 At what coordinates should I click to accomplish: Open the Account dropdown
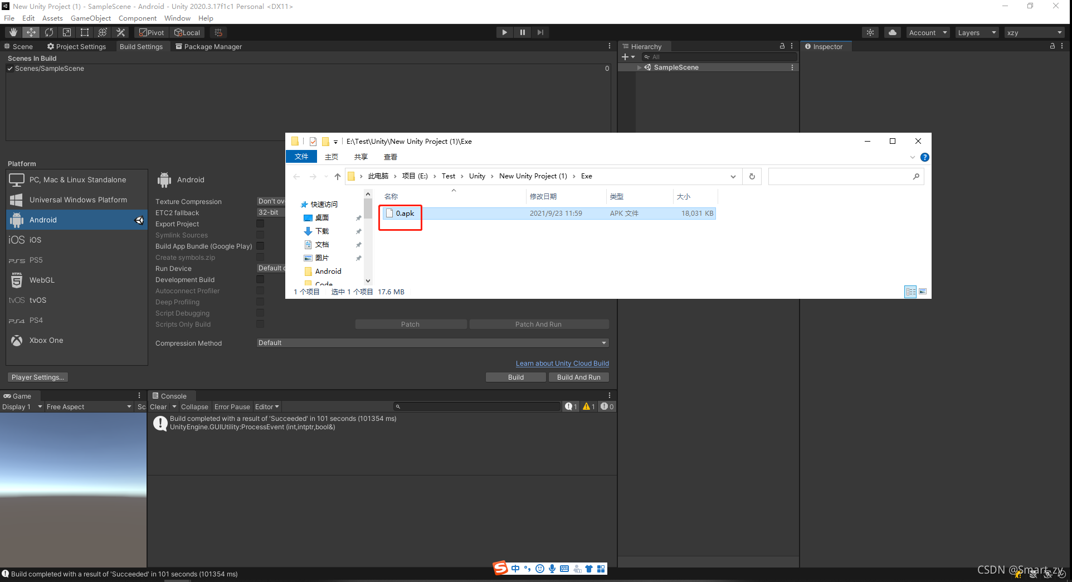click(x=928, y=32)
